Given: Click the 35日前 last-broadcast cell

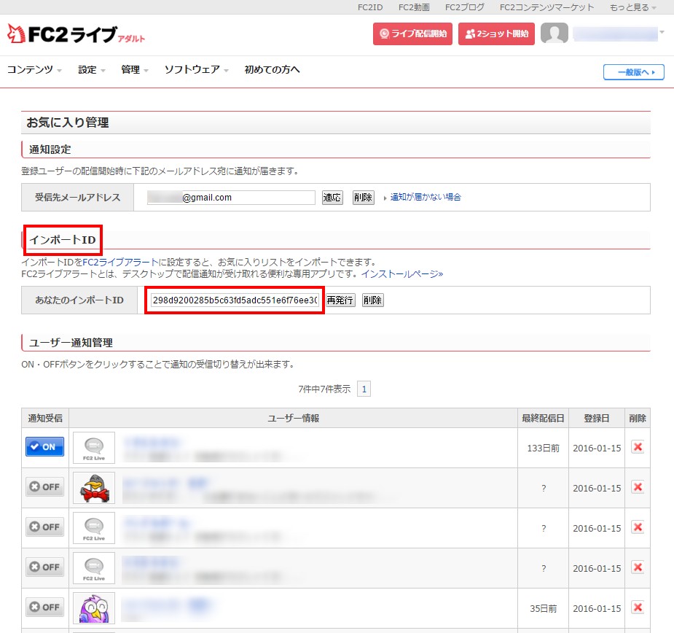Looking at the screenshot, I should pos(544,609).
